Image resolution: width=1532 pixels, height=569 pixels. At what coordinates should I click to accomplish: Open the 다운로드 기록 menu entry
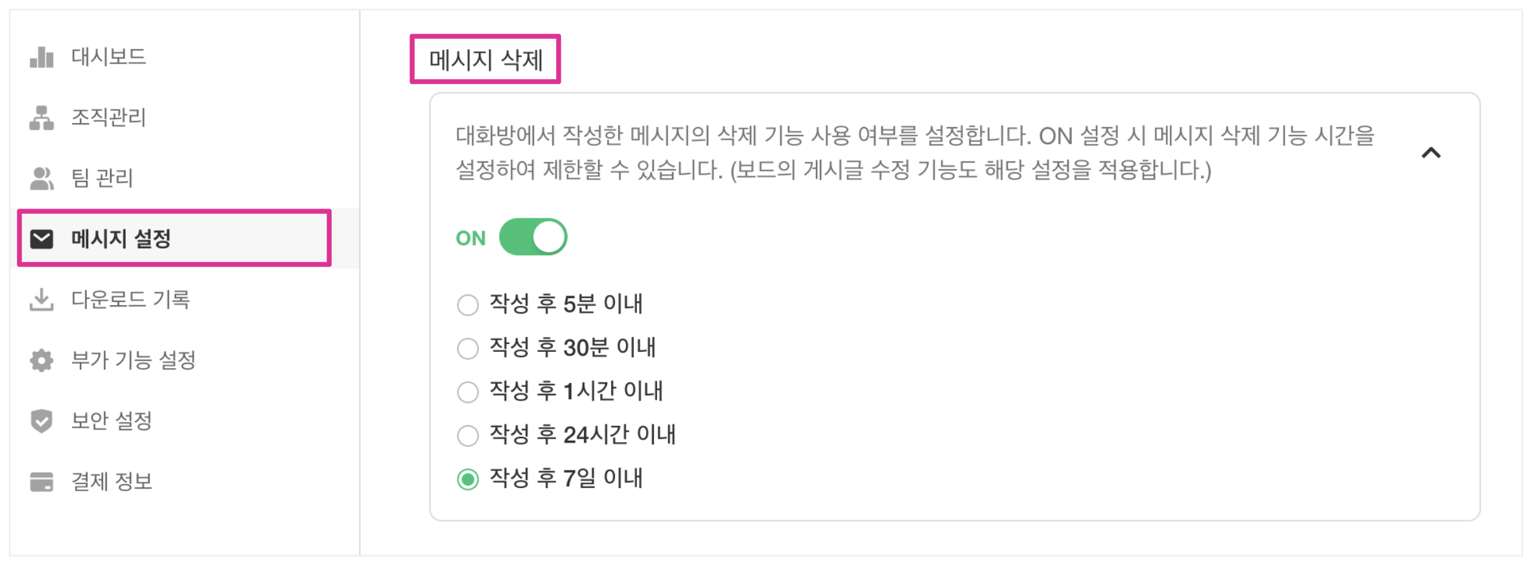coord(130,299)
